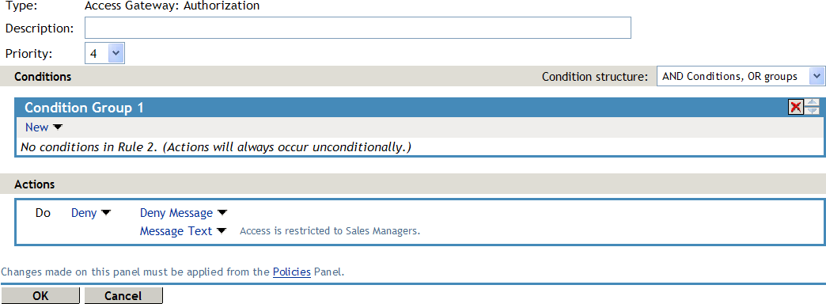Image resolution: width=826 pixels, height=304 pixels.
Task: Edit 'Access is restricted to Sales Managers' text
Action: [330, 230]
